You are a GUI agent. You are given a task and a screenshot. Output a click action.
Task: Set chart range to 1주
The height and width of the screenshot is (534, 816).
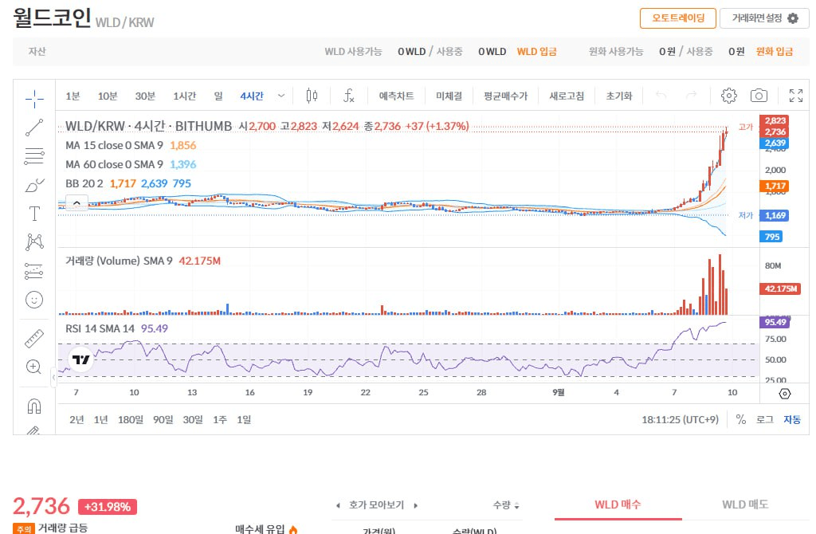(220, 419)
